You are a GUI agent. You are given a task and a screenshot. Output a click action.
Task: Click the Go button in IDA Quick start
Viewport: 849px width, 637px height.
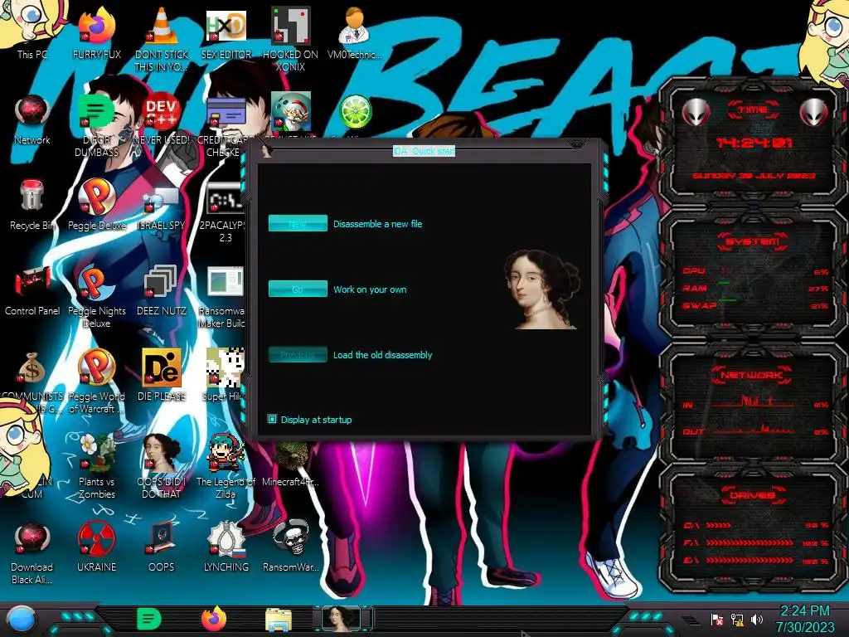pos(298,289)
